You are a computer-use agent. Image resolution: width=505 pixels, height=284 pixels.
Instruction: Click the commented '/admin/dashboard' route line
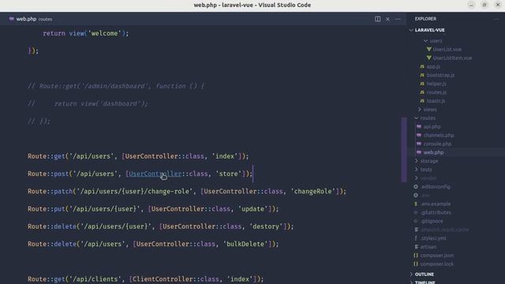tap(116, 86)
